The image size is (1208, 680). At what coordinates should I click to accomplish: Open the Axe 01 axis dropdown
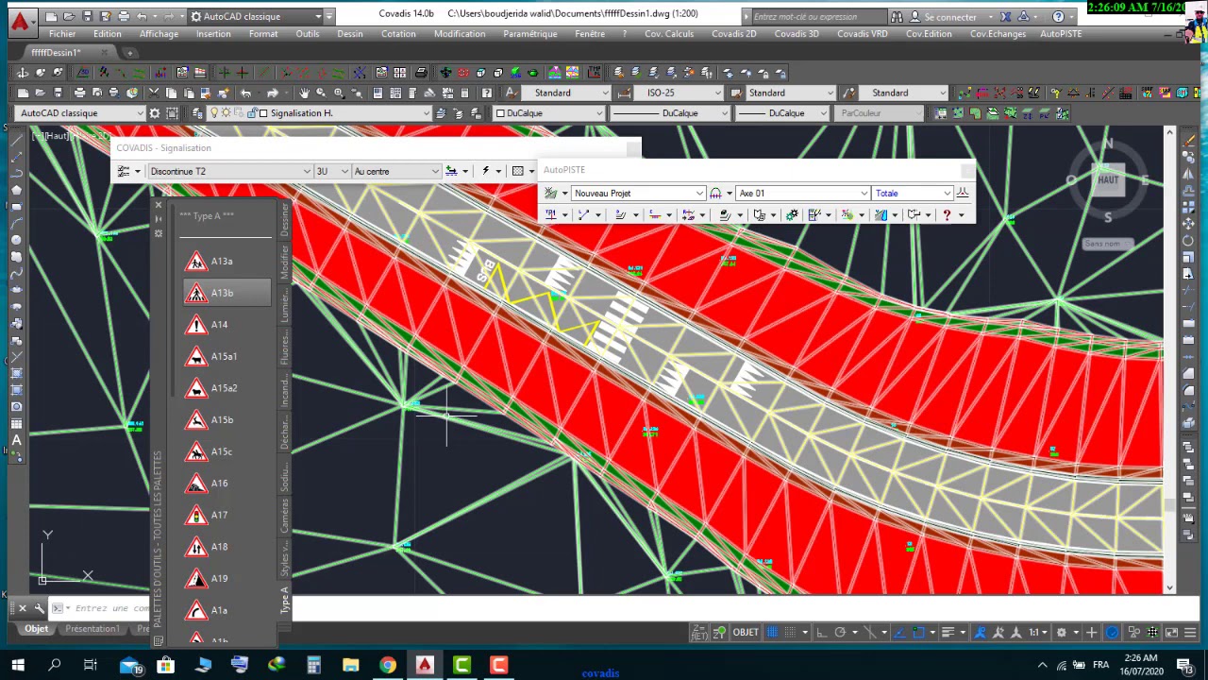pos(802,193)
